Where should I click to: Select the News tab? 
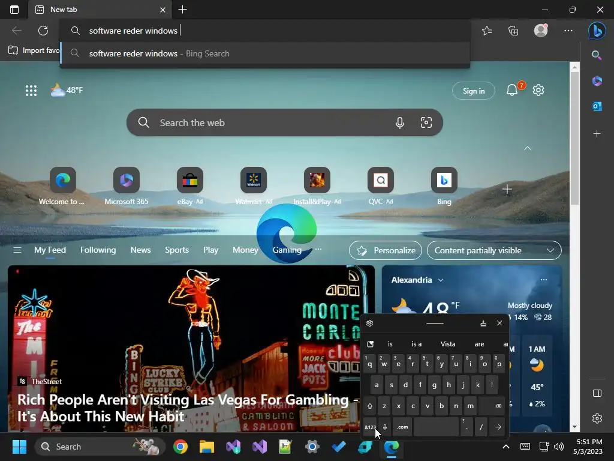(x=140, y=250)
